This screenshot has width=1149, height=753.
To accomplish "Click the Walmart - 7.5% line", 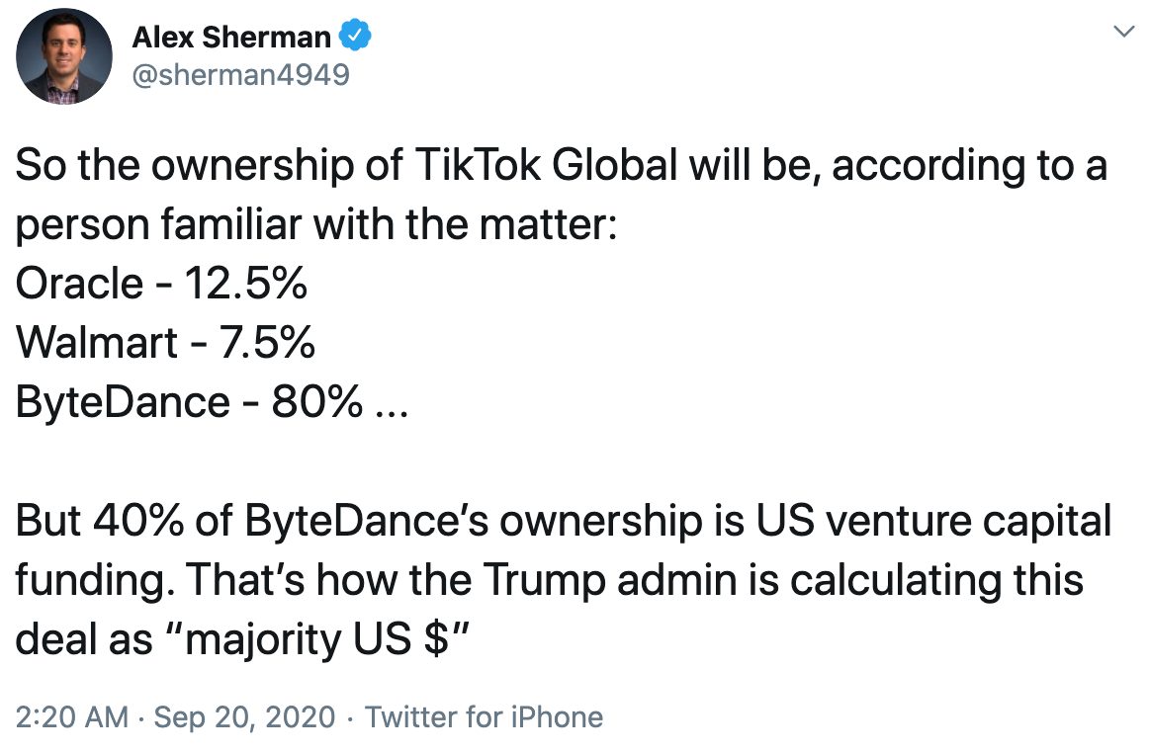I will click(165, 343).
